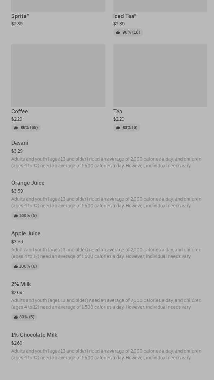Viewport: 214px width, 380px height.
Task: Open the Dasani menu item name
Action: click(x=20, y=143)
